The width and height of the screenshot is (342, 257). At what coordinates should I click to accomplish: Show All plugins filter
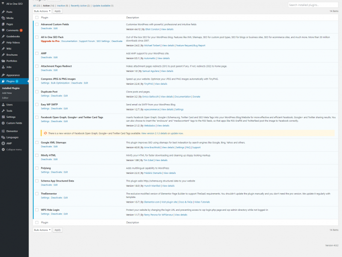coord(35,6)
